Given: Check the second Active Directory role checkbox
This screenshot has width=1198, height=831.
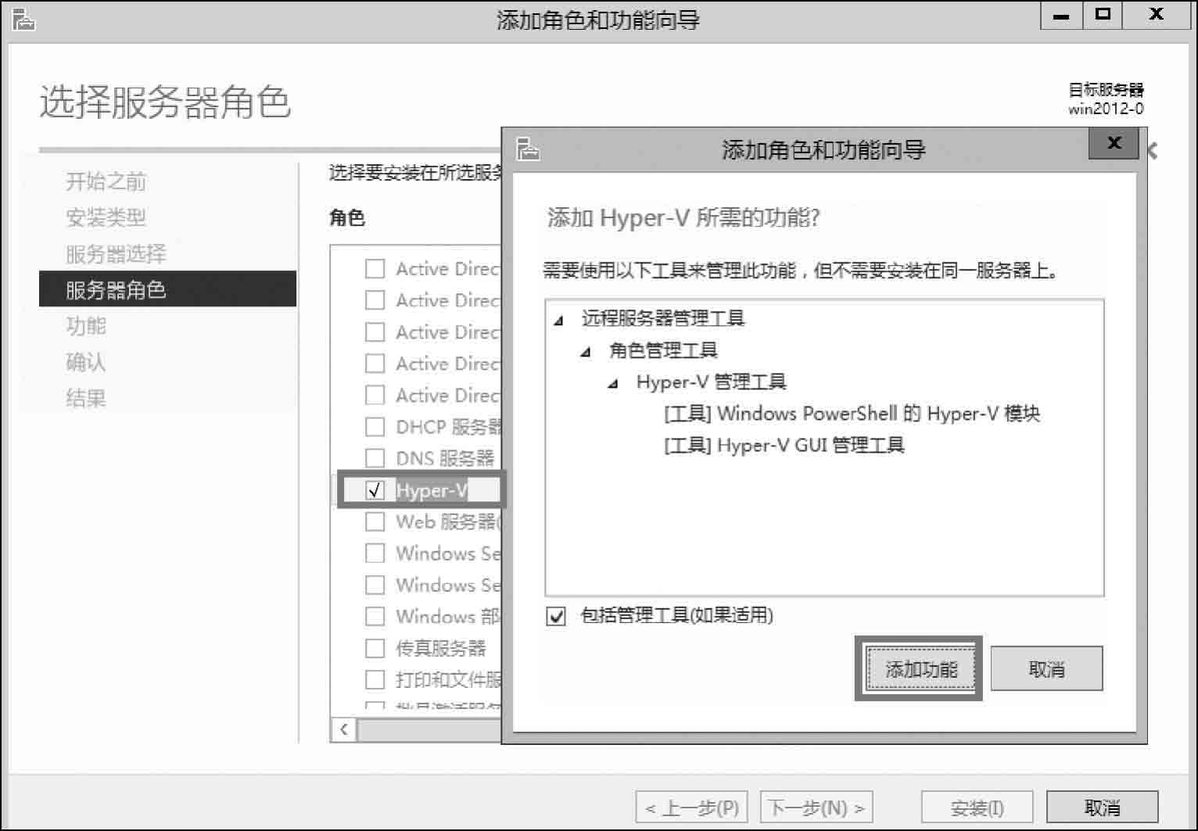Looking at the screenshot, I should pos(375,300).
